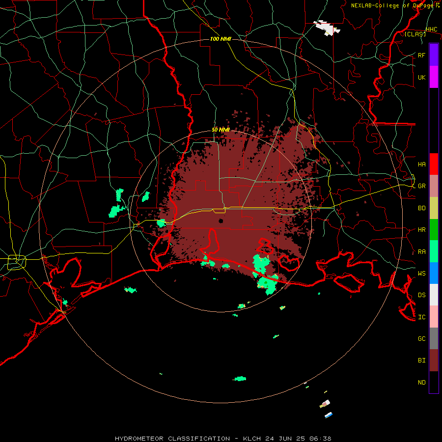The image size is (442, 442).
Task: Click the '100 NMI' range ring label
Action: [221, 39]
